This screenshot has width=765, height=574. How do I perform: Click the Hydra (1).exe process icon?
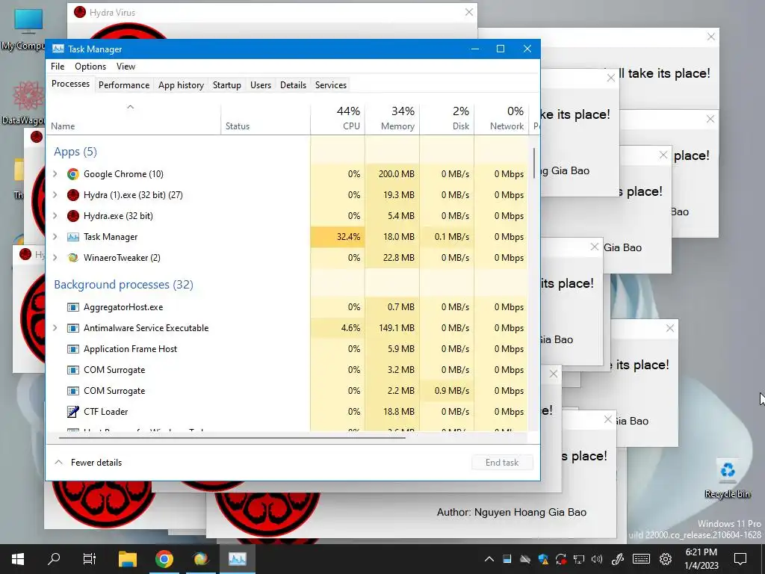pyautogui.click(x=73, y=195)
